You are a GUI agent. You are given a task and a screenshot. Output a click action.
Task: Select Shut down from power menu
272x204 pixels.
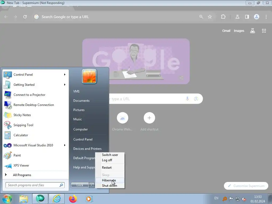click(x=109, y=186)
